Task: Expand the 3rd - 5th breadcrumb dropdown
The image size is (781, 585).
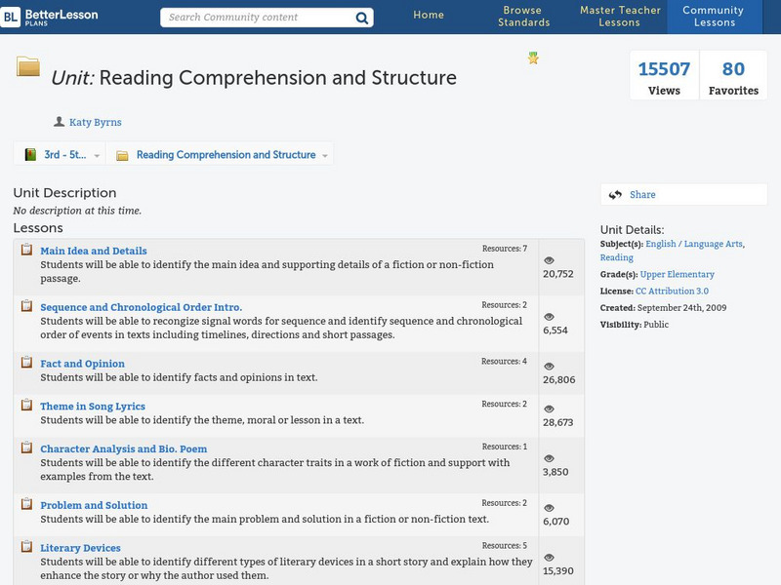Action: 97,156
